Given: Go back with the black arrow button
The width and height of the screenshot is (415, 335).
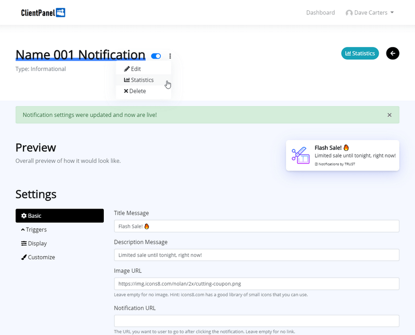Looking at the screenshot, I should click(x=393, y=53).
